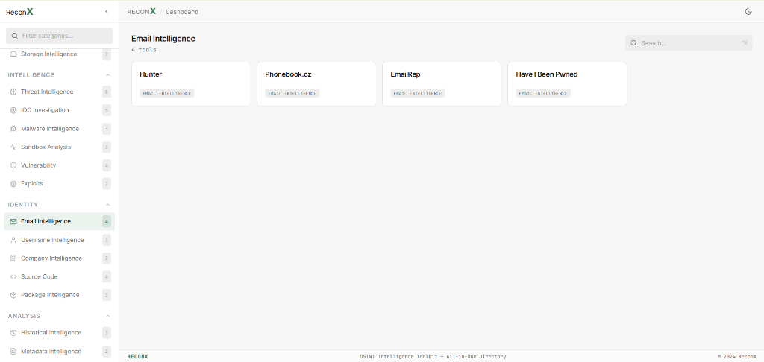Click the Storage Intelligence drive icon
The height and width of the screenshot is (362, 764).
13,54
